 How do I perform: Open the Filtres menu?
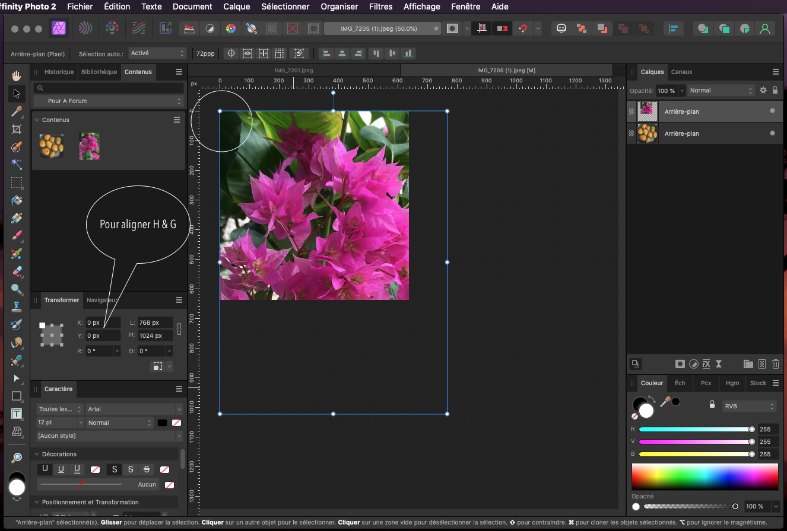click(380, 7)
